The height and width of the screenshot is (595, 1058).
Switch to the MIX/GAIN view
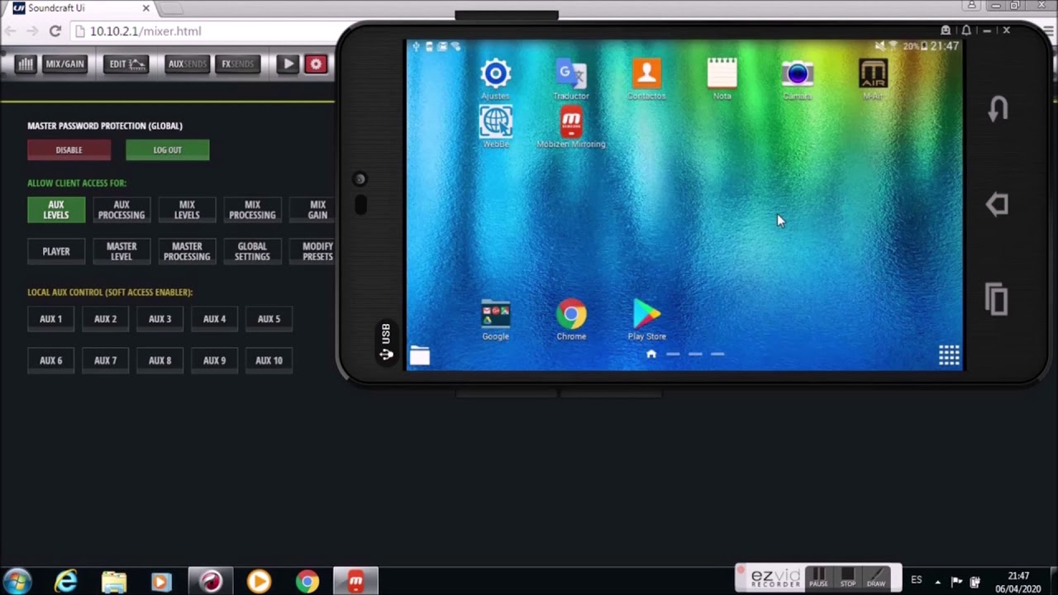click(64, 64)
